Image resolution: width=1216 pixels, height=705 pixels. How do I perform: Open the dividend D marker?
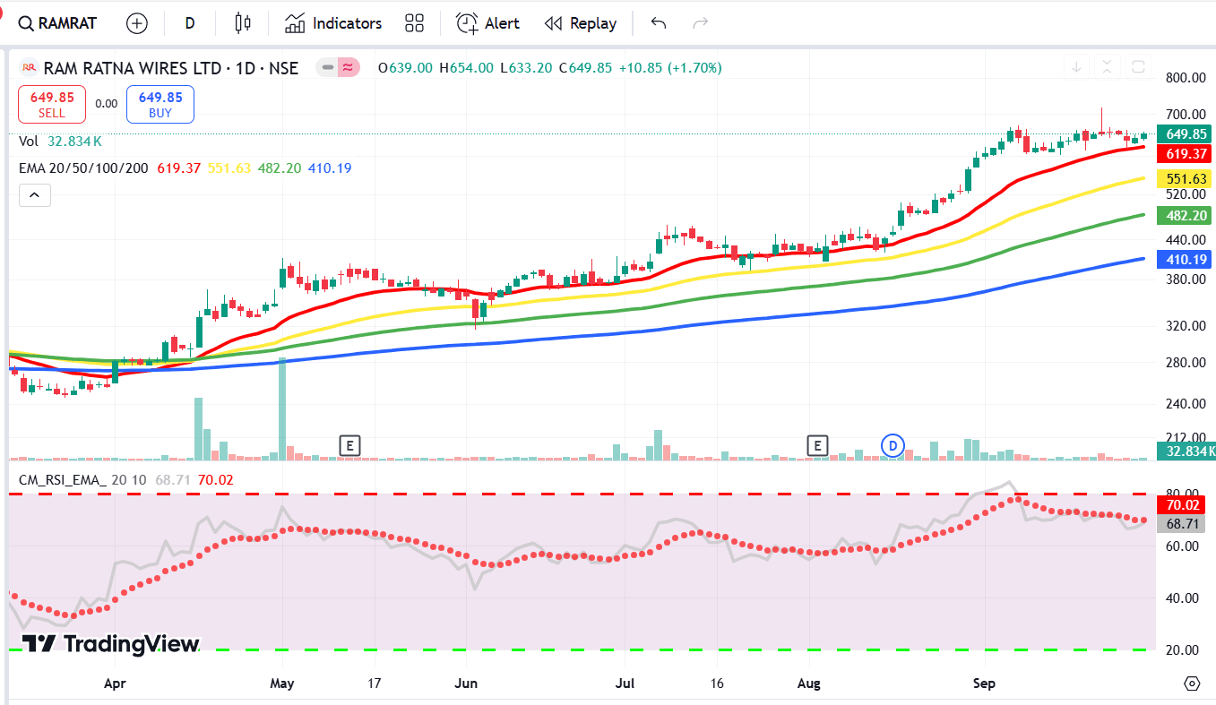click(x=893, y=444)
